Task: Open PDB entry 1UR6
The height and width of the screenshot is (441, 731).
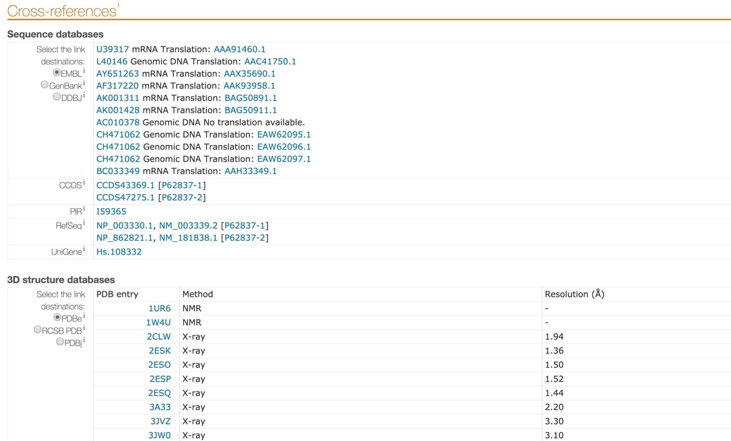Action: coord(159,308)
